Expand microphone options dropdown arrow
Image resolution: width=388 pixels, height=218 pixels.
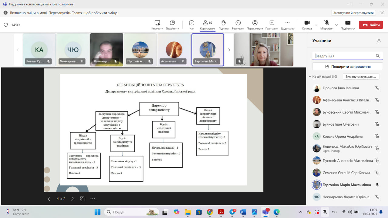[336, 25]
